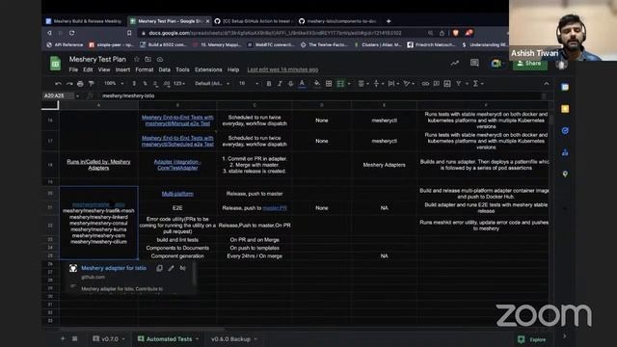Open the Functions sigma dropdown
Image resolution: width=617 pixels, height=347 pixels.
click(x=478, y=84)
